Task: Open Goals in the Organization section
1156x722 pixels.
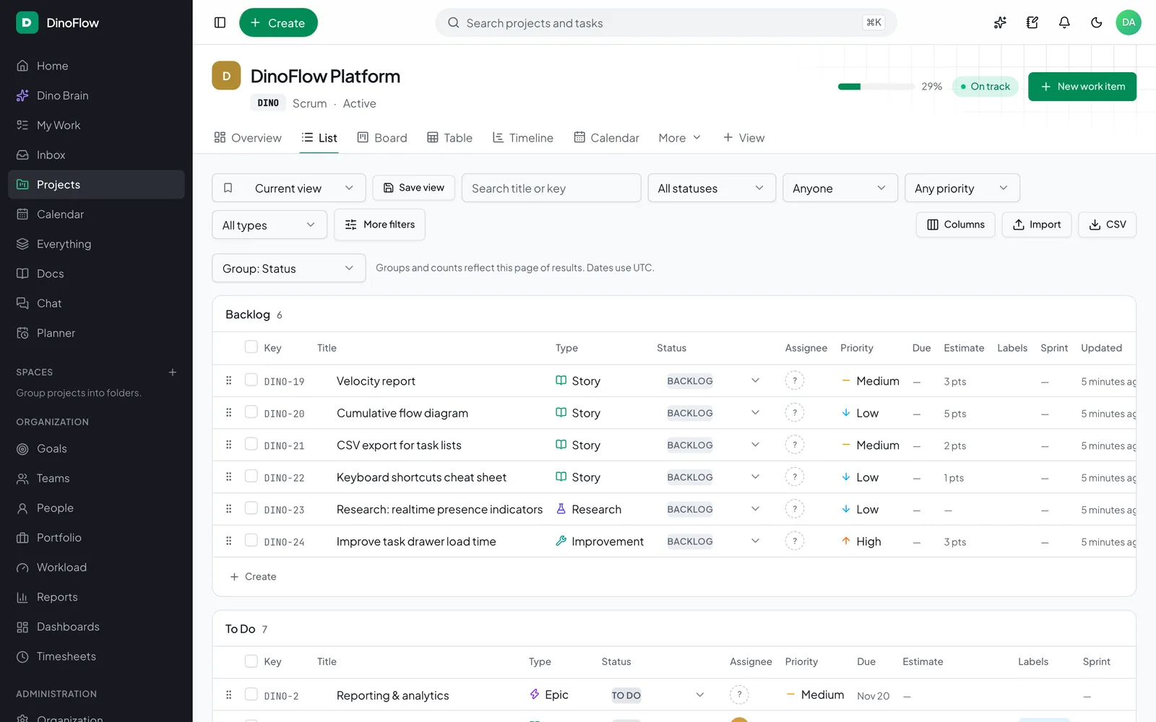Action: (96, 448)
